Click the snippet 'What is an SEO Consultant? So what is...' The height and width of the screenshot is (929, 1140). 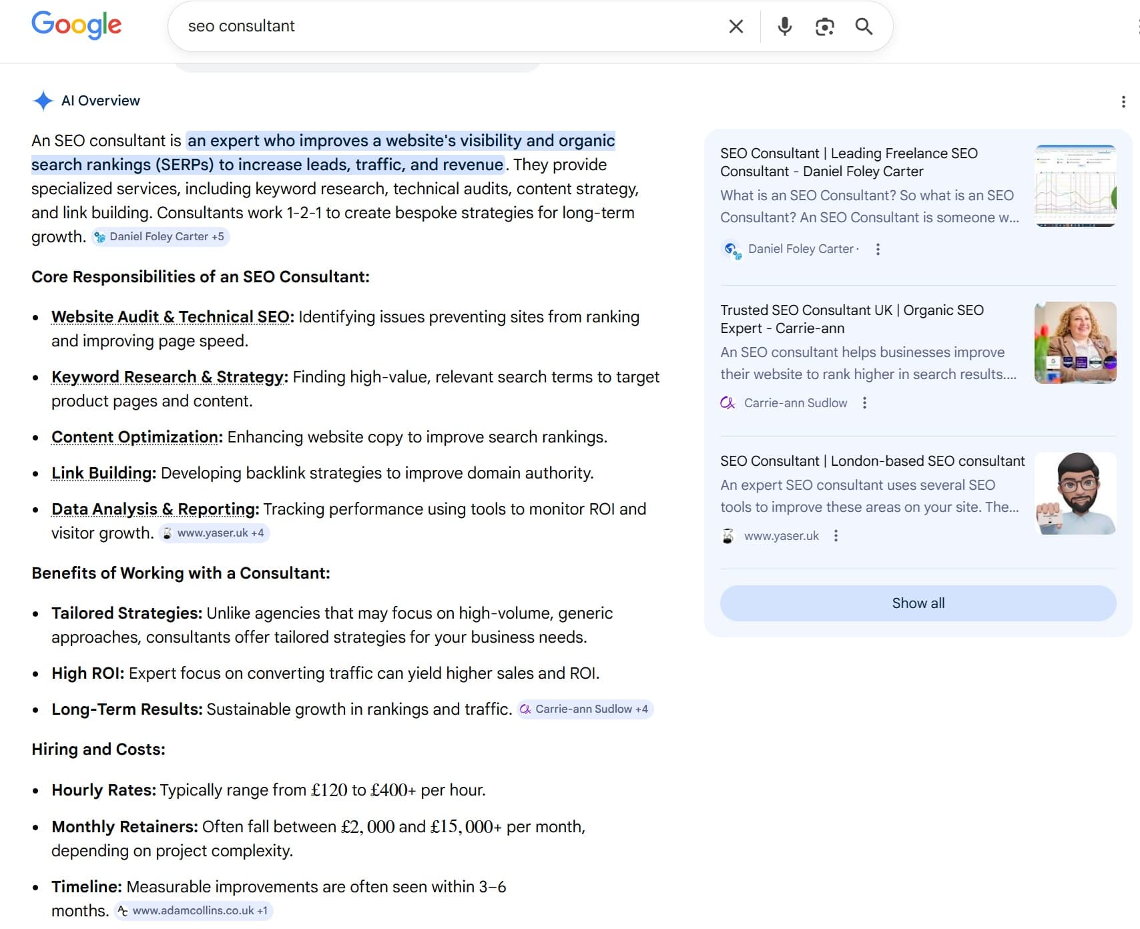870,206
